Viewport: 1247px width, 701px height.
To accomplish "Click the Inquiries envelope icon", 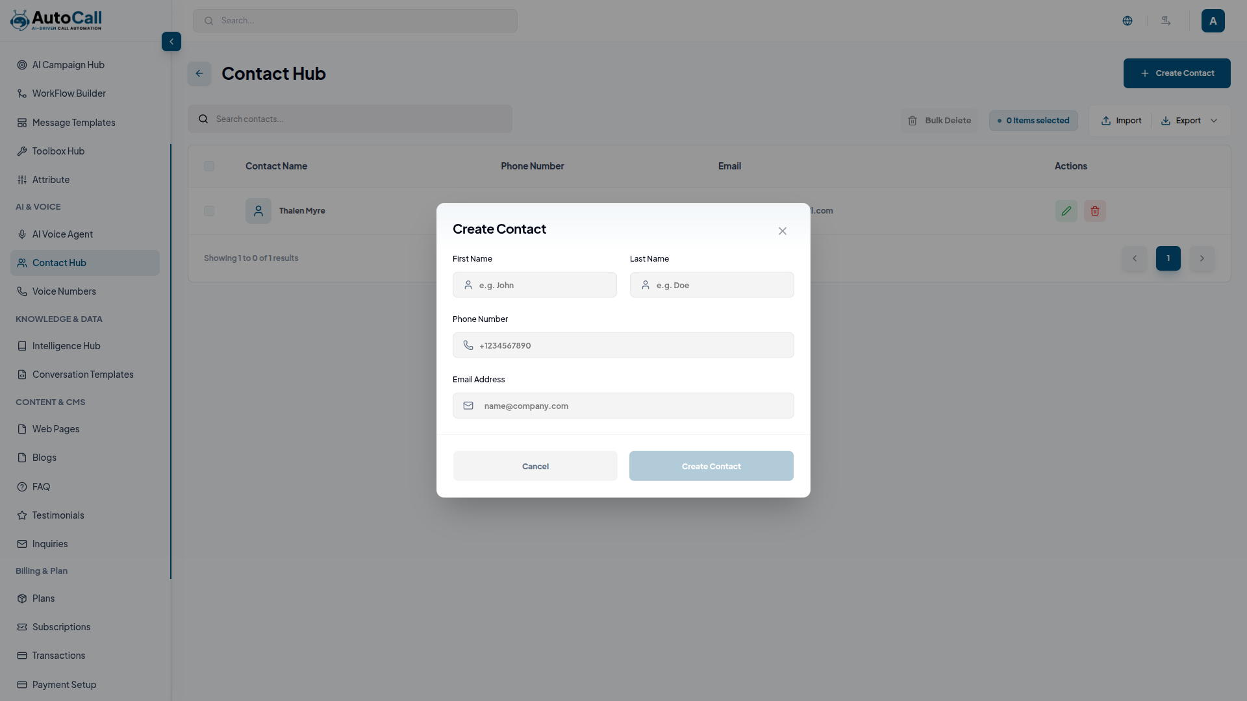I will (x=22, y=544).
